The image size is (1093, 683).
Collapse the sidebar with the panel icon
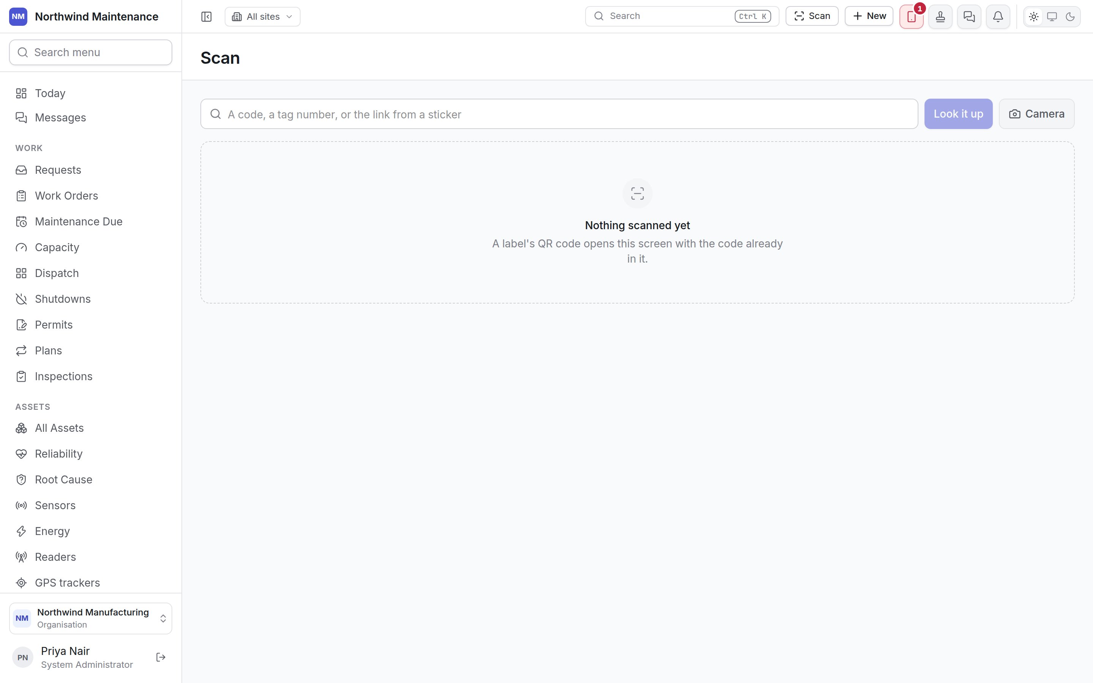(x=206, y=17)
